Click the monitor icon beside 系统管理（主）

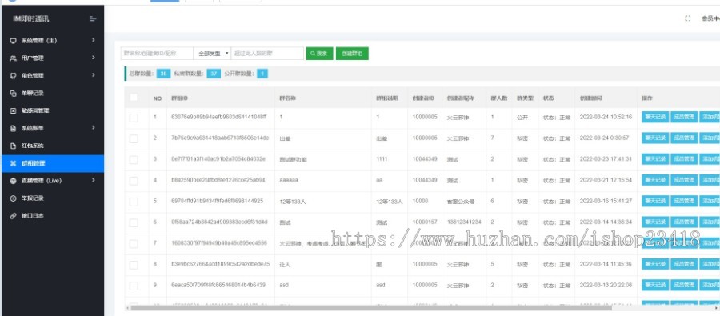14,41
